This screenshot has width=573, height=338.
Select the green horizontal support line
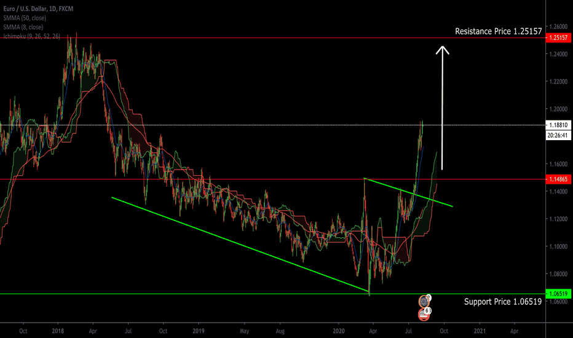coord(272,294)
